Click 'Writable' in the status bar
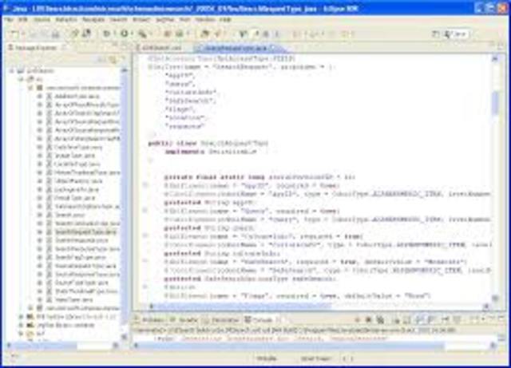This screenshot has height=368, width=511. 267,358
